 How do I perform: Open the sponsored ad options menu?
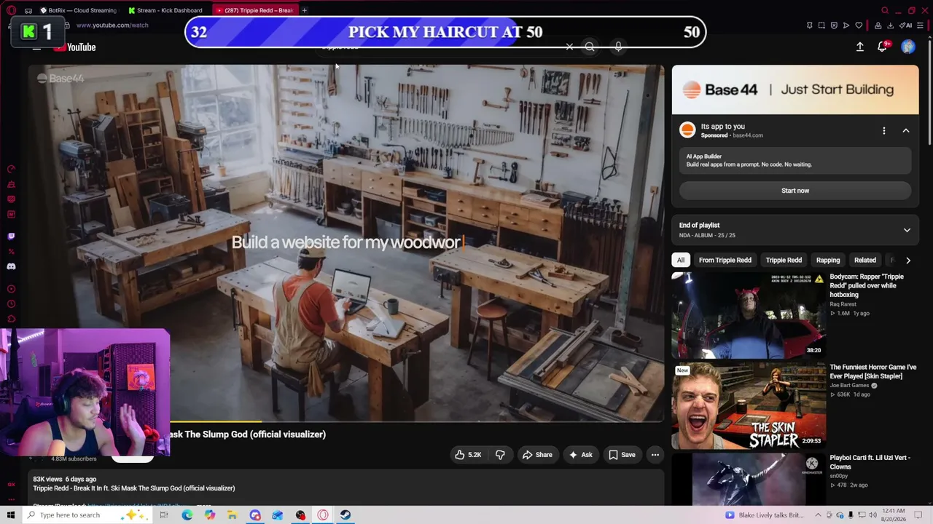coord(884,131)
